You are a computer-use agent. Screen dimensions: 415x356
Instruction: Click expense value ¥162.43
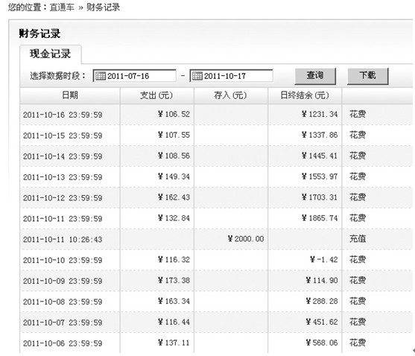[x=174, y=197]
